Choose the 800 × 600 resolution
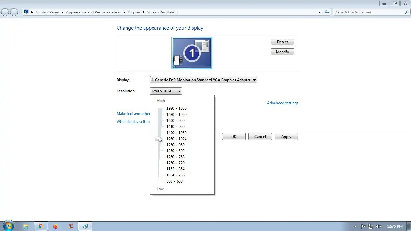This screenshot has height=231, width=411. coord(174,181)
